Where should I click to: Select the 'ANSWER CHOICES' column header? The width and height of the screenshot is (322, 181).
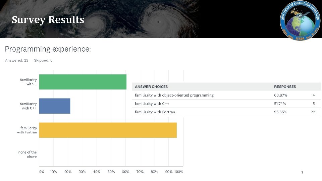(151, 87)
